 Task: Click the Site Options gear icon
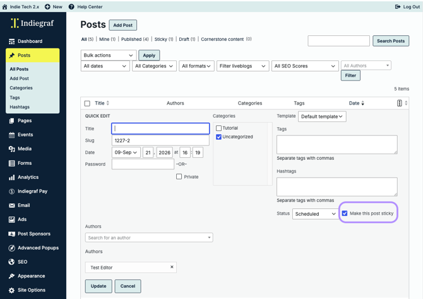pos(11,290)
